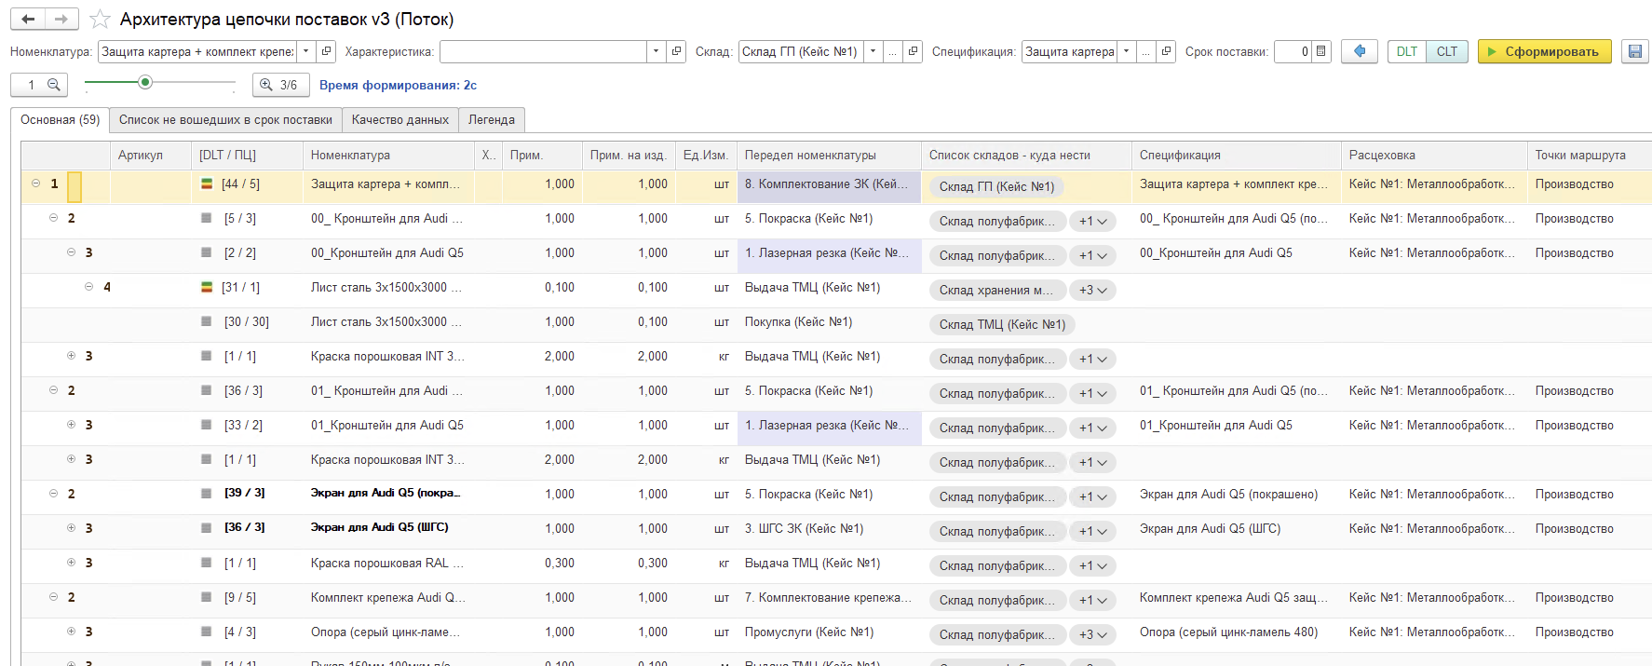Open calculator icon in Срок поставки field
Image resolution: width=1652 pixels, height=666 pixels.
(1320, 51)
